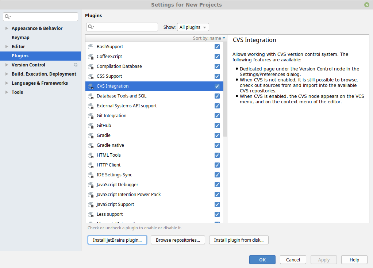
Task: Expand the Languages & Frameworks node
Action: (x=7, y=83)
